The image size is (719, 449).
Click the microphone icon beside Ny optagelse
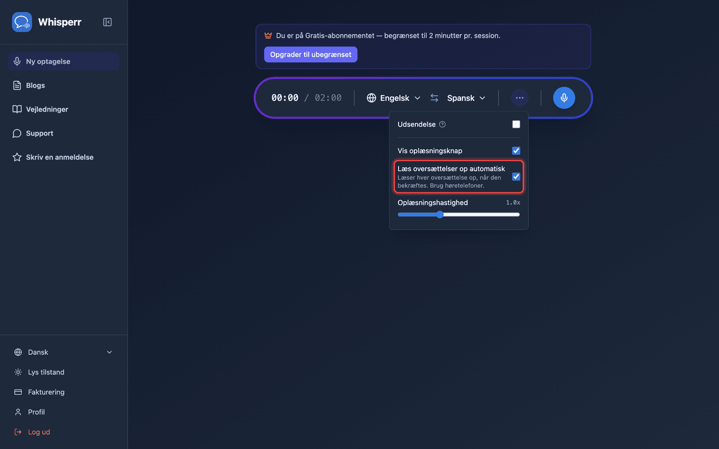click(x=17, y=62)
